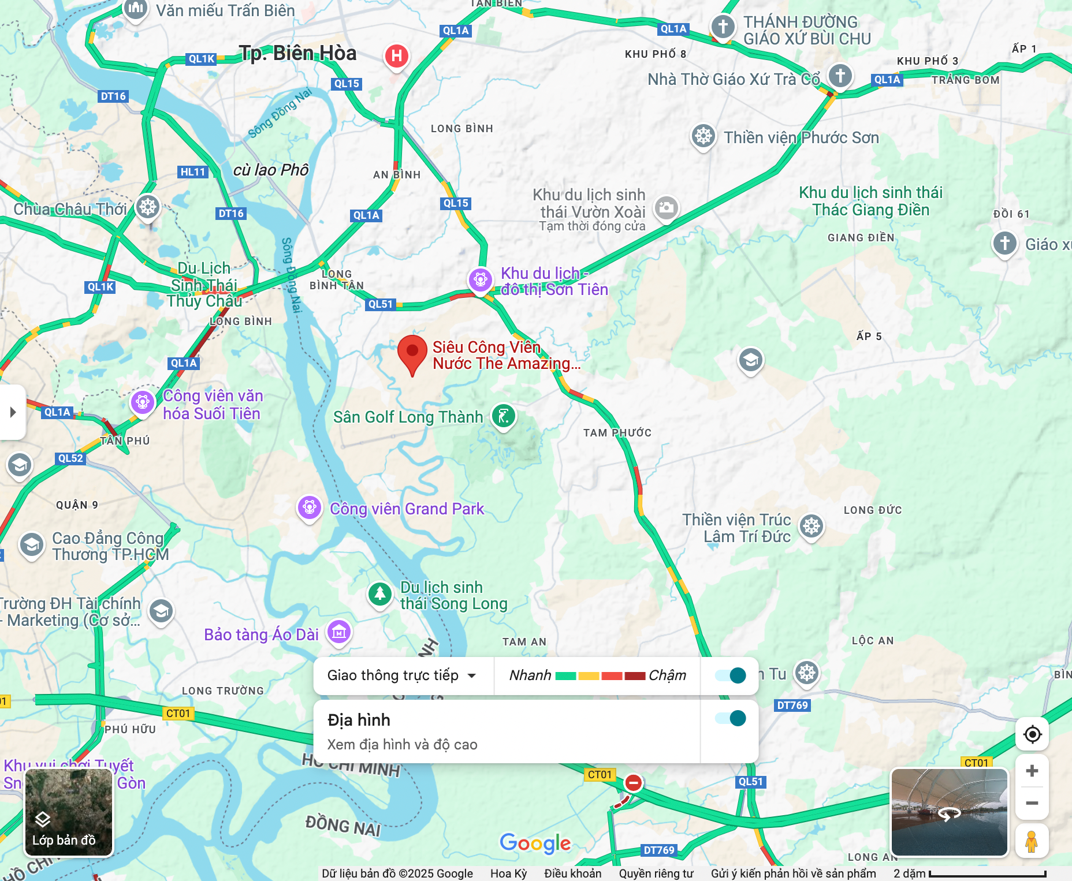Select the Bảo tàng Áo Dài museum icon
The width and height of the screenshot is (1072, 881).
click(339, 633)
